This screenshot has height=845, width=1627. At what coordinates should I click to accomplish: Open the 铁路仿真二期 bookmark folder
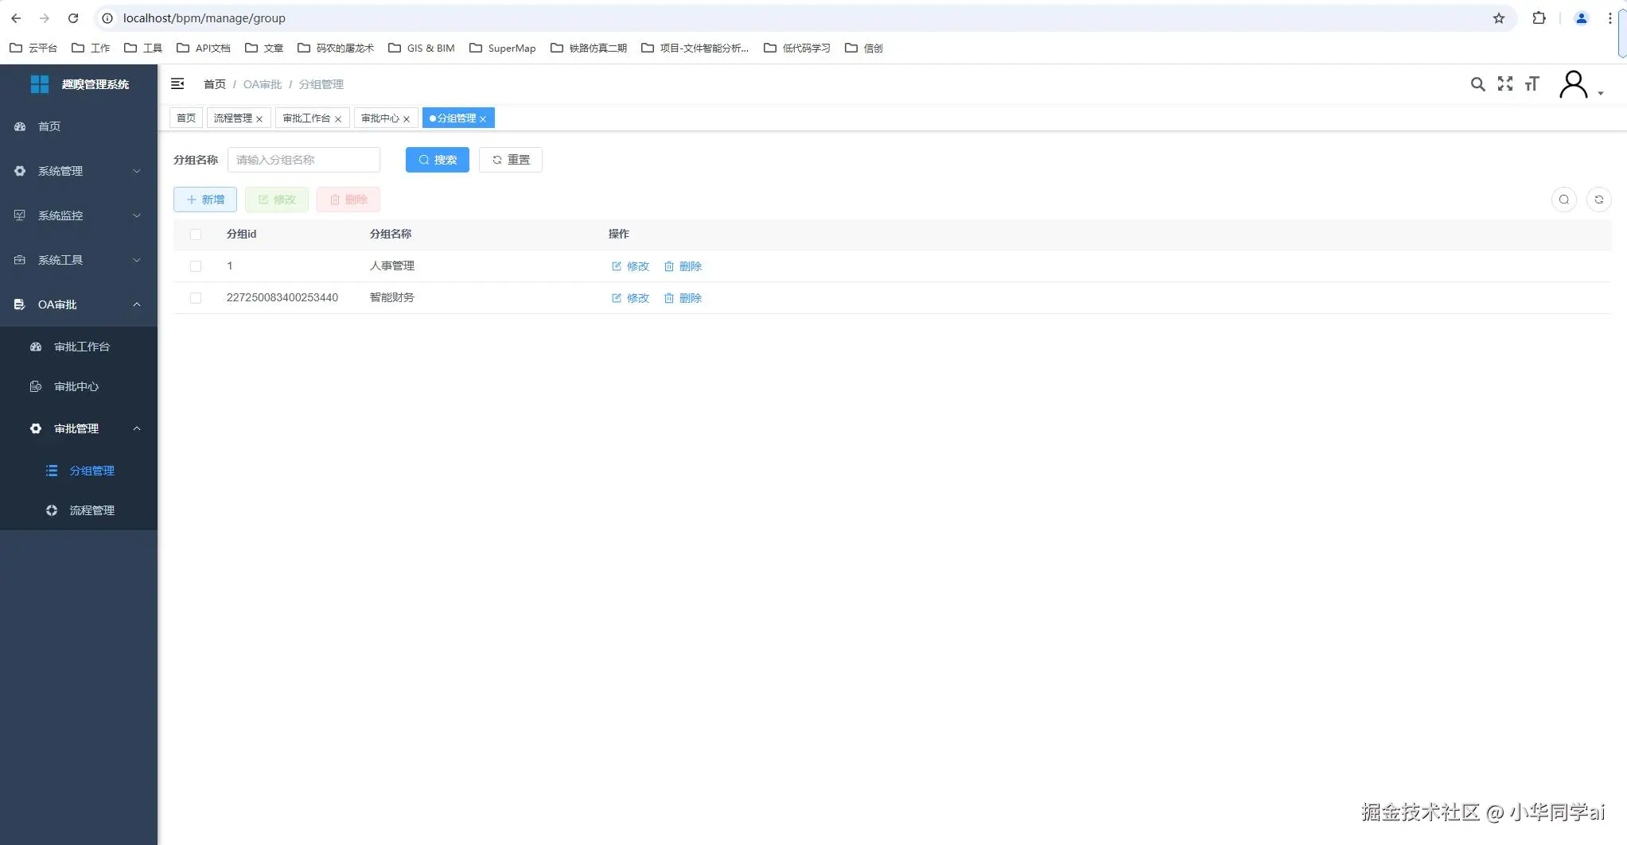point(589,48)
